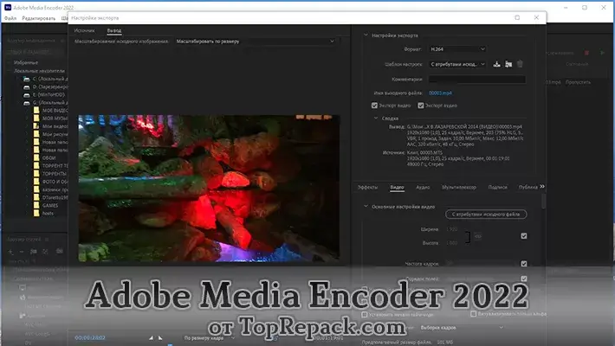The width and height of the screenshot is (615, 346).
Task: Open the Выборка кадров dropdown
Action: pyautogui.click(x=462, y=327)
